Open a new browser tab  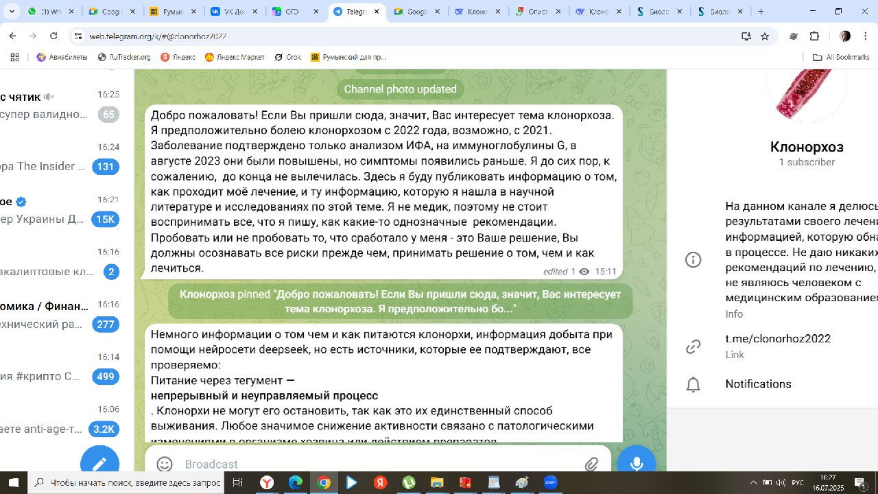coord(761,12)
